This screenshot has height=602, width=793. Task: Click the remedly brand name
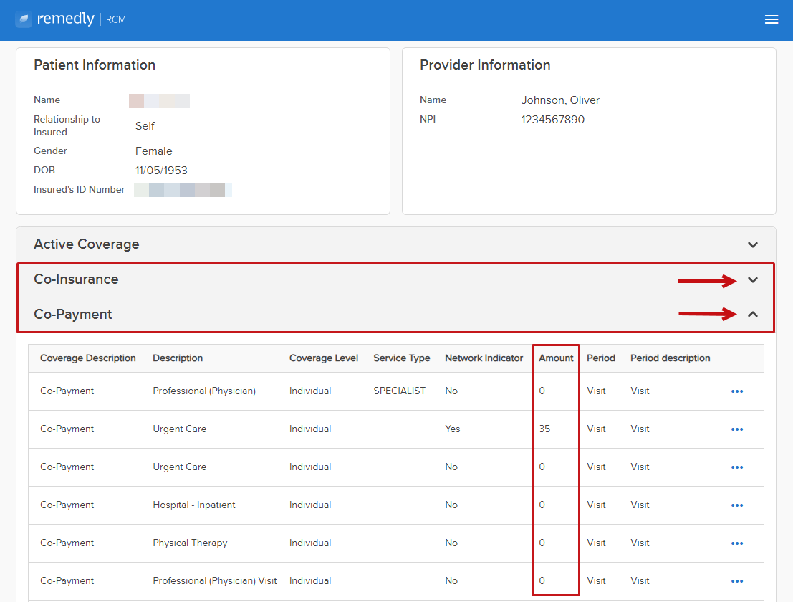point(66,19)
